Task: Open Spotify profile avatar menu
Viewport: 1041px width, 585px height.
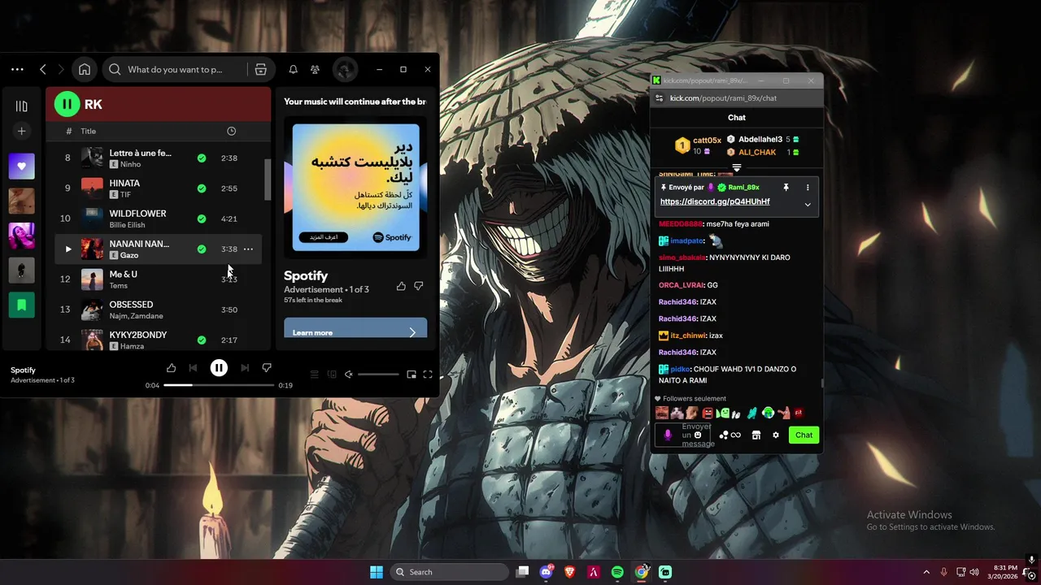Action: tap(345, 69)
